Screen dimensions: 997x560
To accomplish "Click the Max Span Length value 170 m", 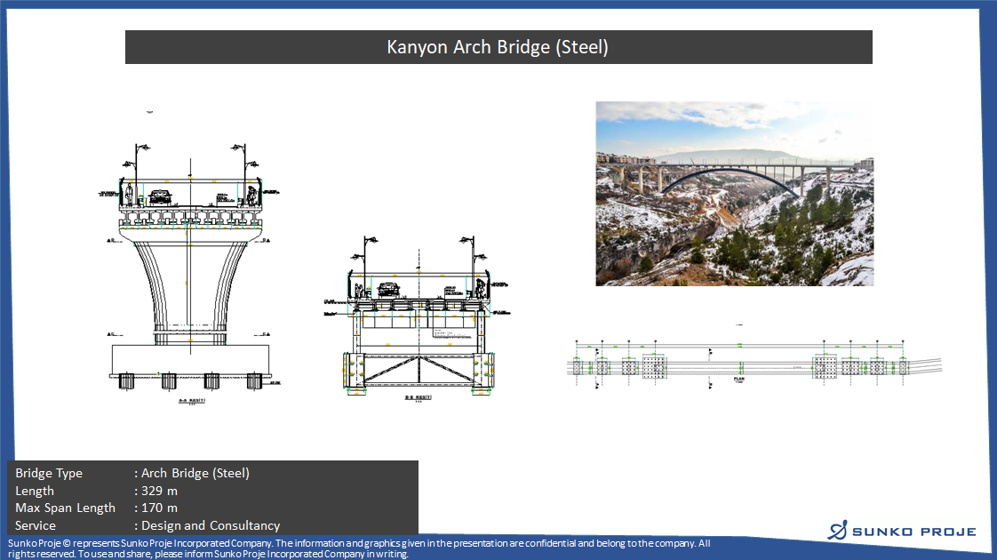I will click(160, 508).
